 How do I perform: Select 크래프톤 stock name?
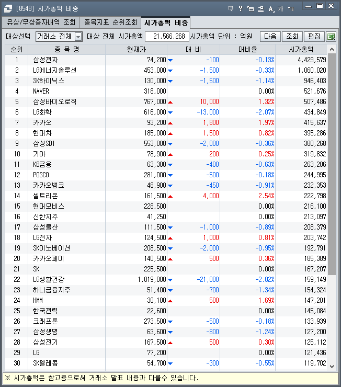[x=46, y=321]
